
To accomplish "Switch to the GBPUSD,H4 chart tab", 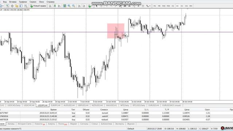I will tap(83, 105).
